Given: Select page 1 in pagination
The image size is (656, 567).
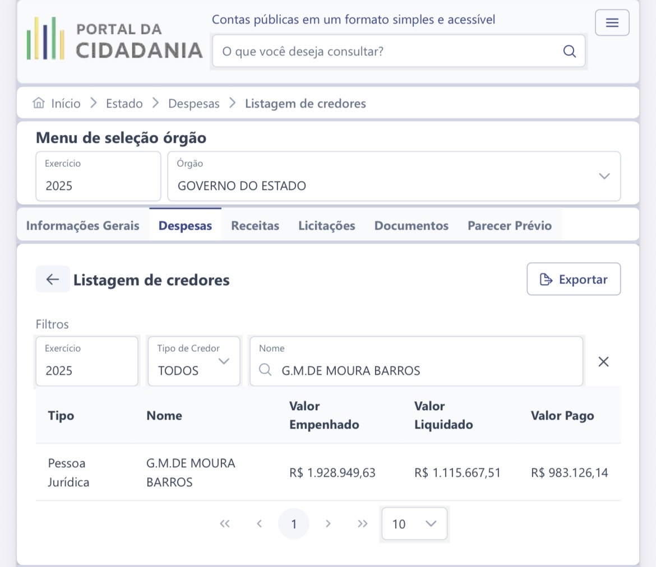Looking at the screenshot, I should pyautogui.click(x=294, y=524).
